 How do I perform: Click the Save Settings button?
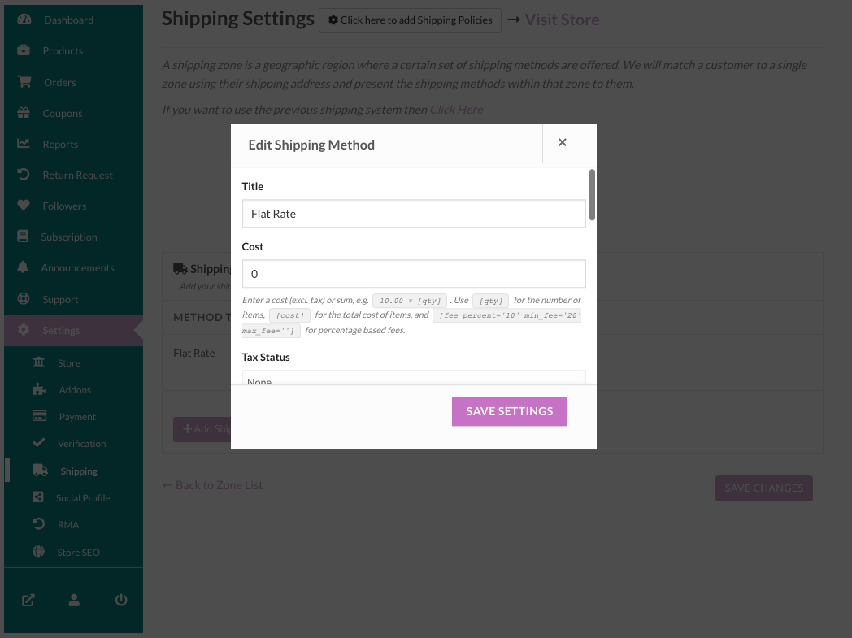tap(510, 411)
